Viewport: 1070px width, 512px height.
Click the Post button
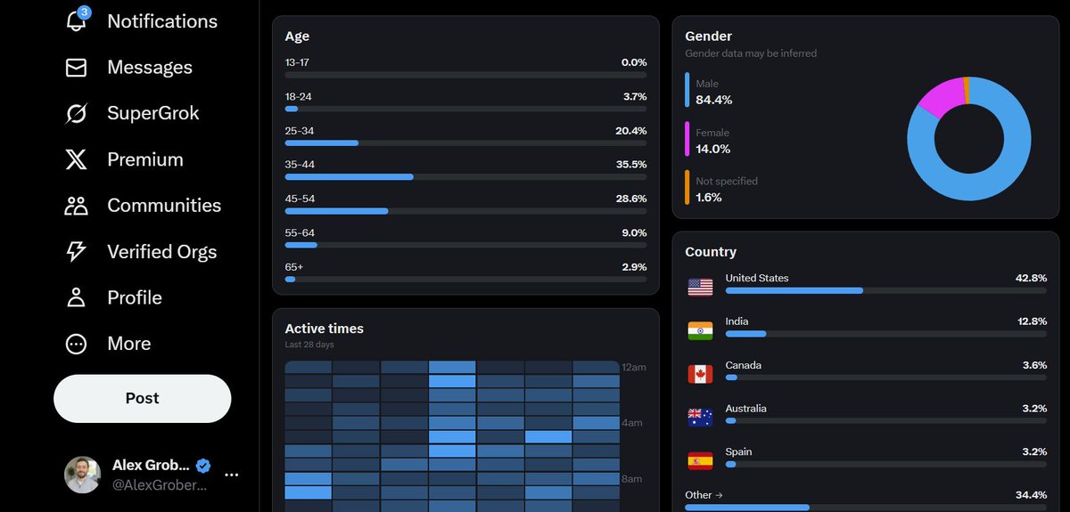[x=143, y=398]
